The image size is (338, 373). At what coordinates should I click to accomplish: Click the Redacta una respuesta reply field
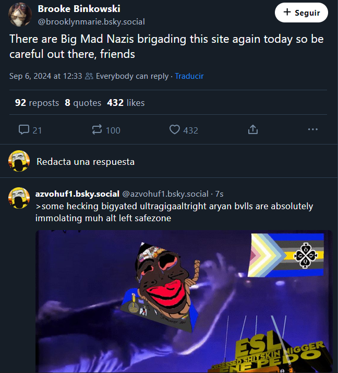86,162
